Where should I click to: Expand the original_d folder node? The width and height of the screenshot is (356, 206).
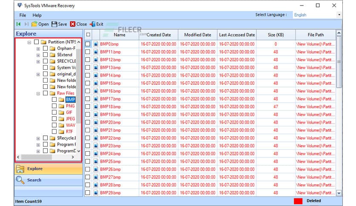click(x=38, y=74)
